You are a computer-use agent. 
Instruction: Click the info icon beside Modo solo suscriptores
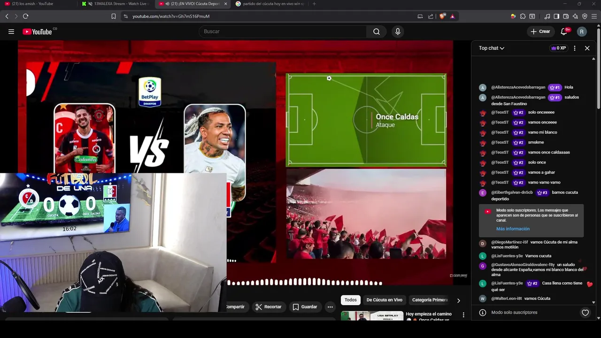tap(482, 312)
